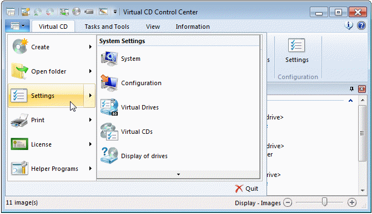Click the zoom in plus button

click(x=352, y=202)
